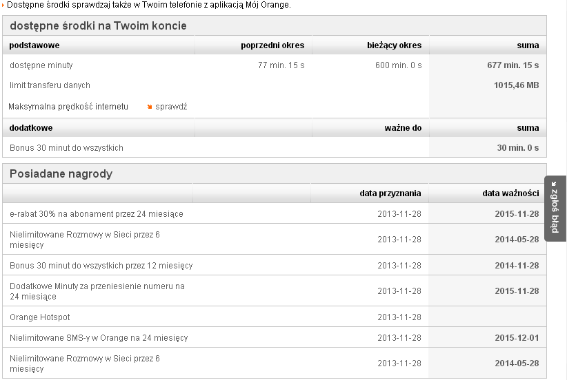Select the data przyznania column header
The height and width of the screenshot is (380, 567).
click(x=390, y=193)
